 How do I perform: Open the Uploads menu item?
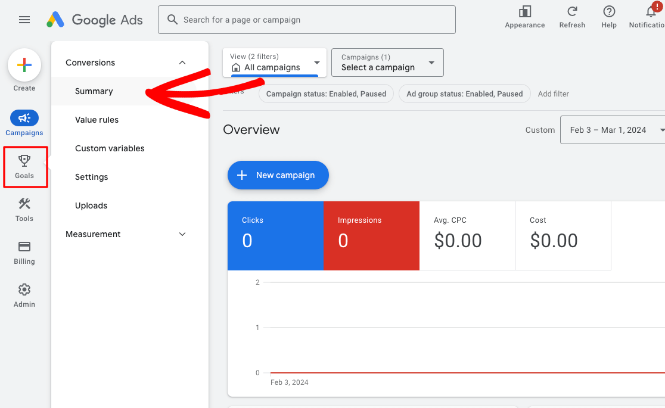(91, 205)
